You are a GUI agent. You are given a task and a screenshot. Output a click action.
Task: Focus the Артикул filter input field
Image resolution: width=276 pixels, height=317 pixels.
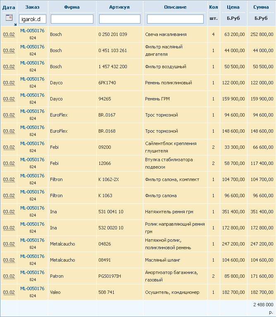(119, 19)
